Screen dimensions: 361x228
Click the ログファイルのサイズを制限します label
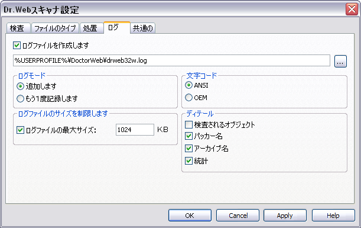[x=63, y=114]
